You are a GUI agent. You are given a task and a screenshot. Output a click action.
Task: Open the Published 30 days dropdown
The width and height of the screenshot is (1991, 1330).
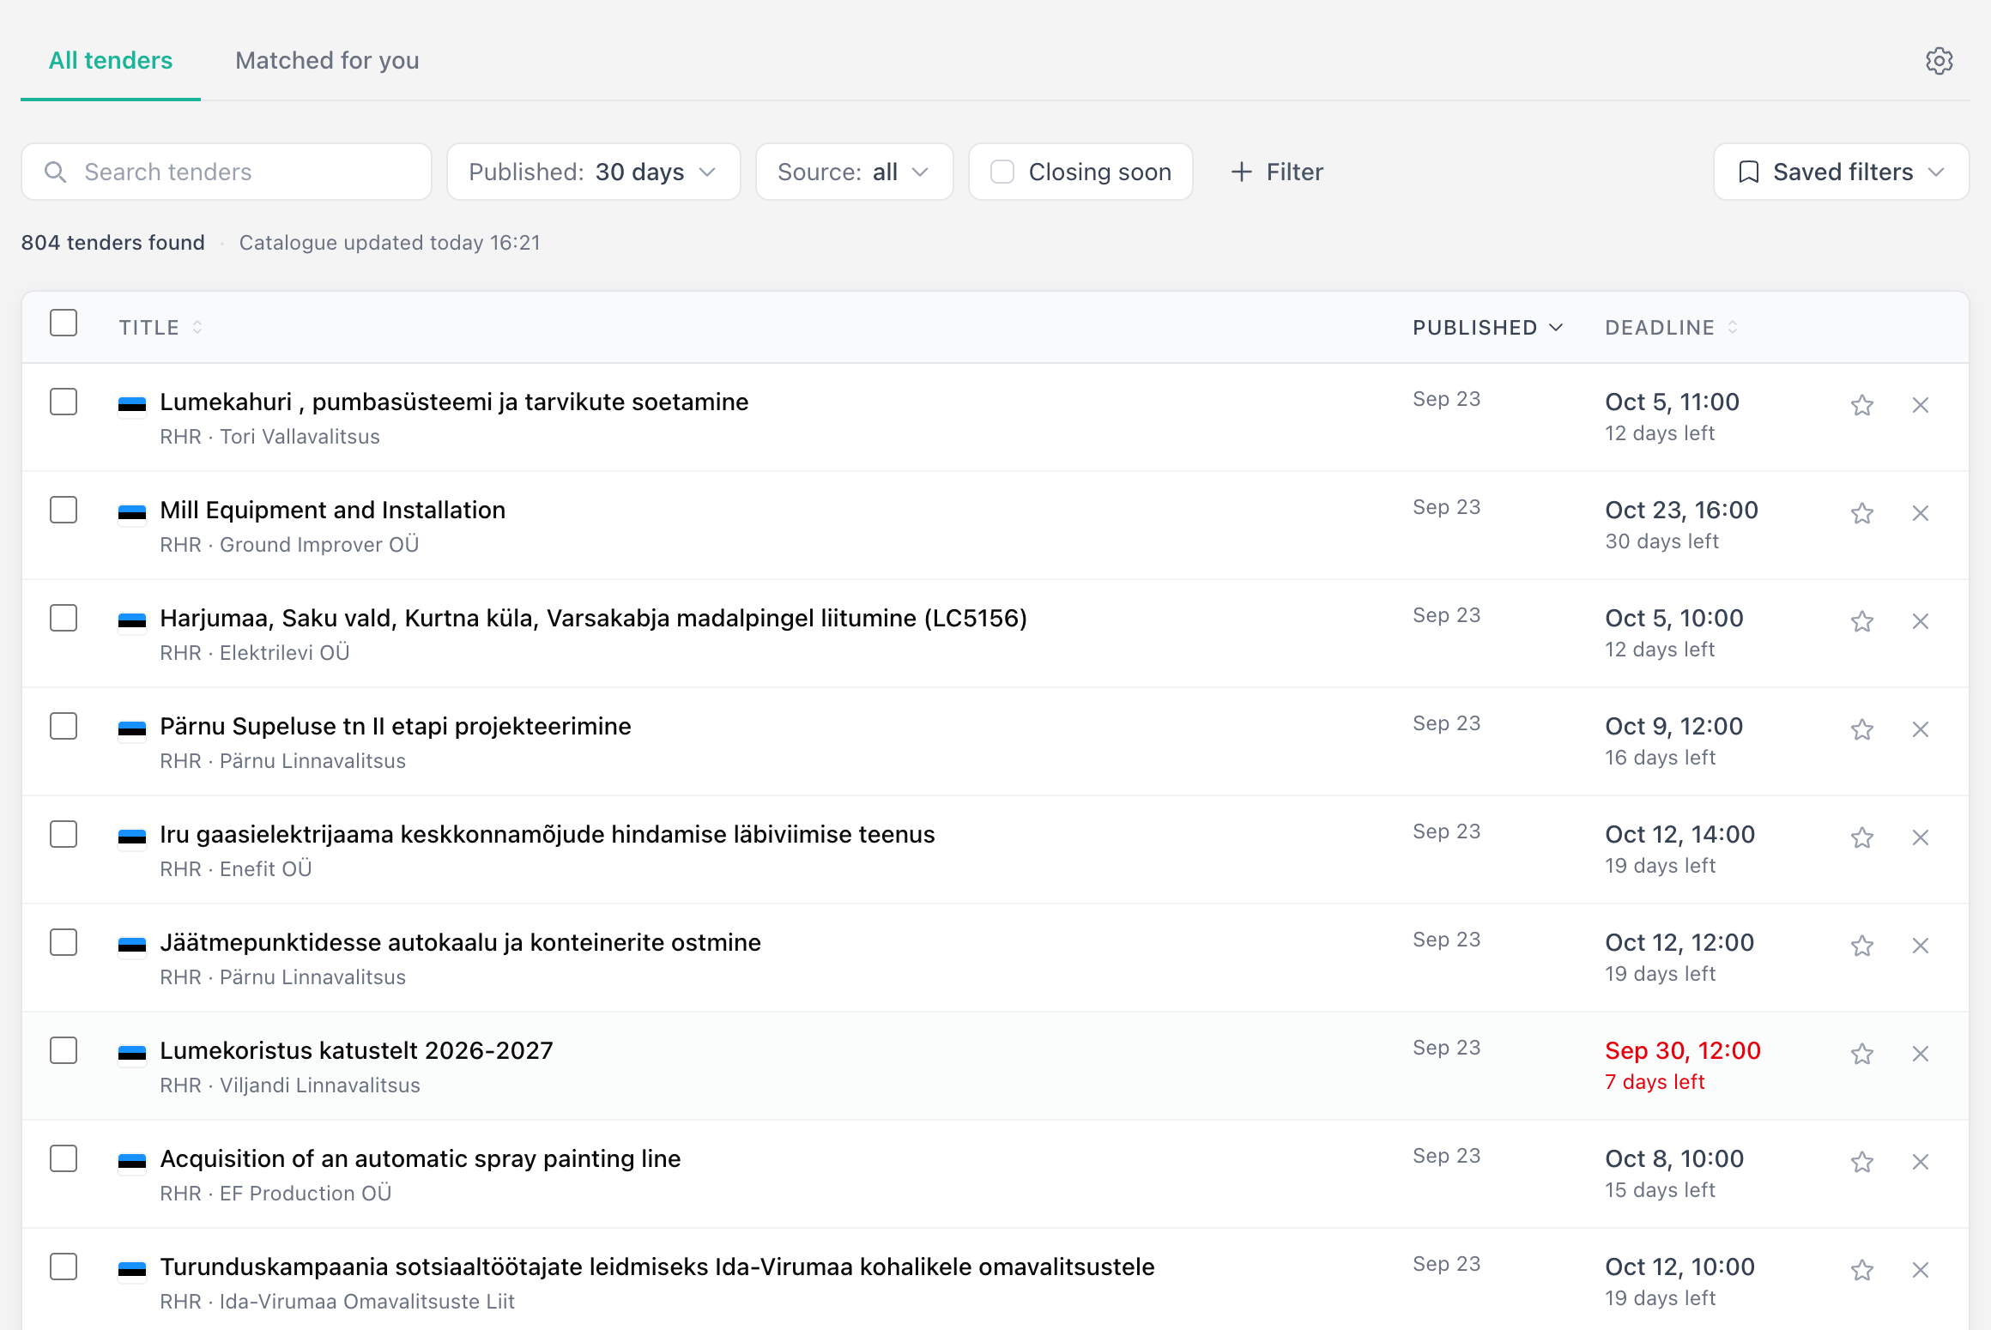click(593, 172)
